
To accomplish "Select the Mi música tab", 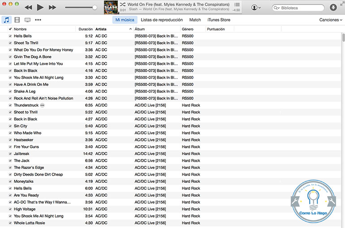I will pyautogui.click(x=125, y=20).
